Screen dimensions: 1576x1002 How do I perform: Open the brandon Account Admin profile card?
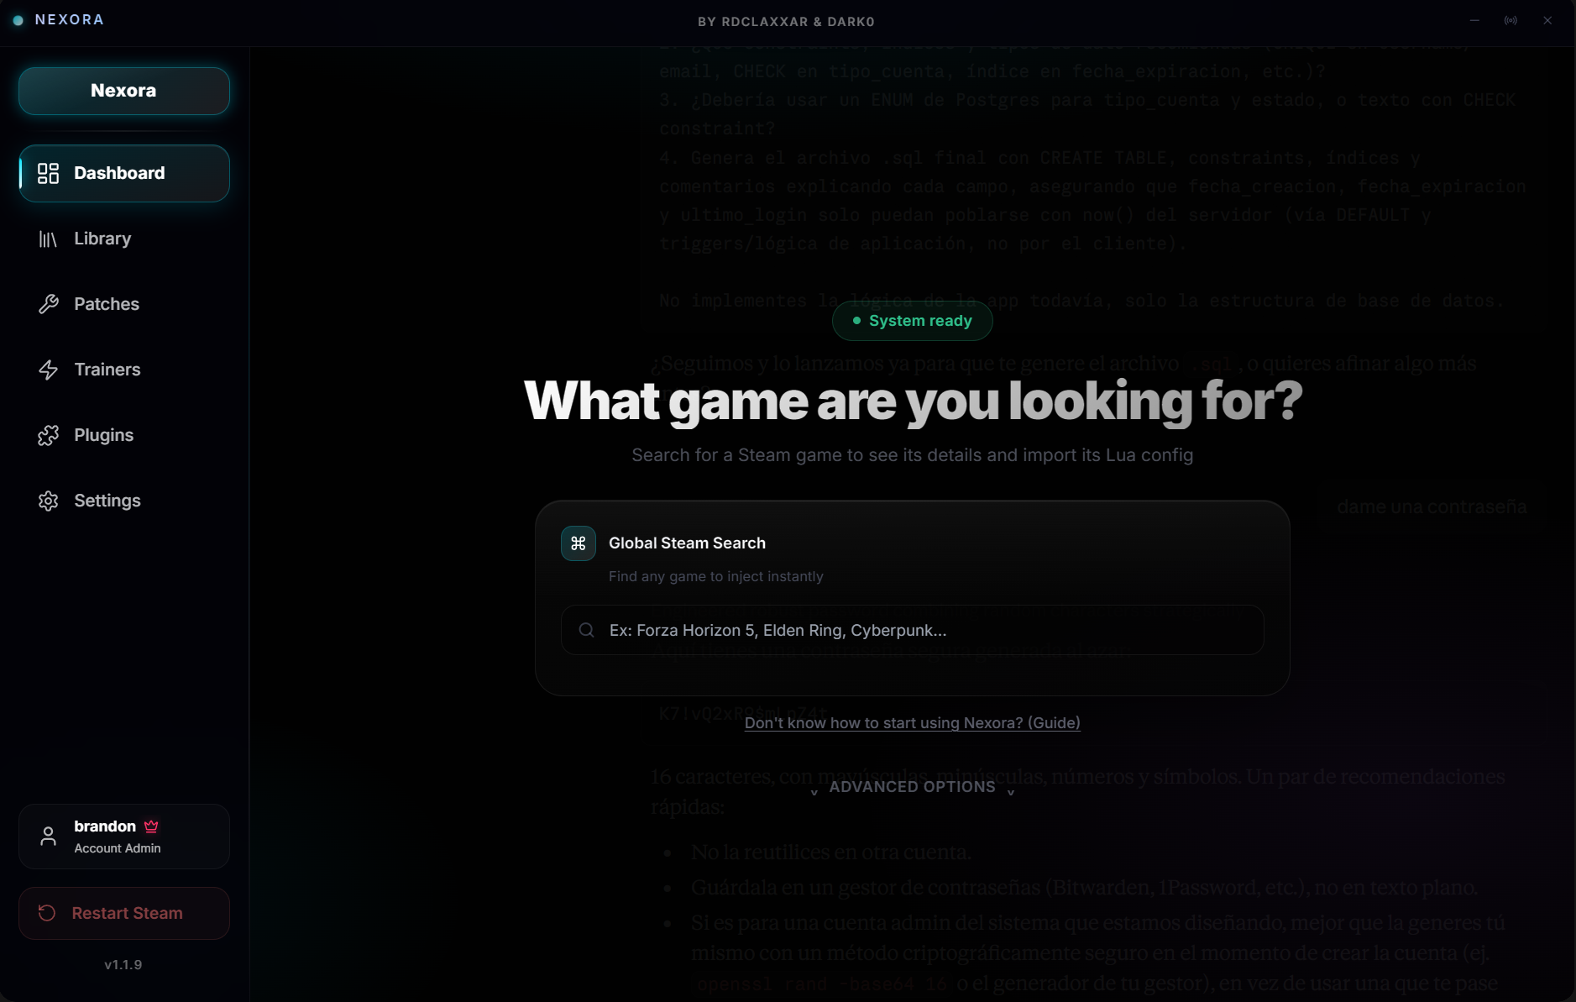point(124,837)
